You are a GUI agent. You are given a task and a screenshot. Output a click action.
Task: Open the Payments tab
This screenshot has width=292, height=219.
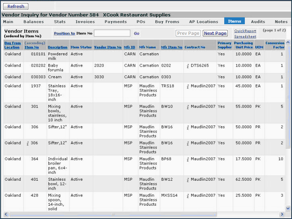(116, 22)
